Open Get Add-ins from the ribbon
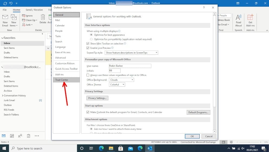 click(250, 20)
